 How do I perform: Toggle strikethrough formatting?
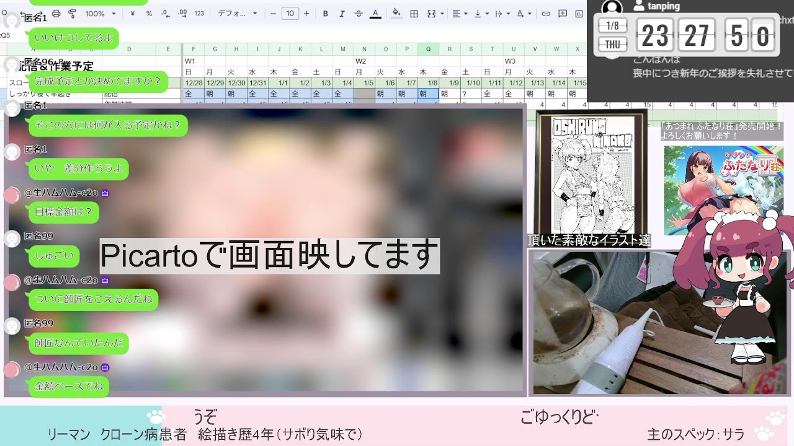359,14
